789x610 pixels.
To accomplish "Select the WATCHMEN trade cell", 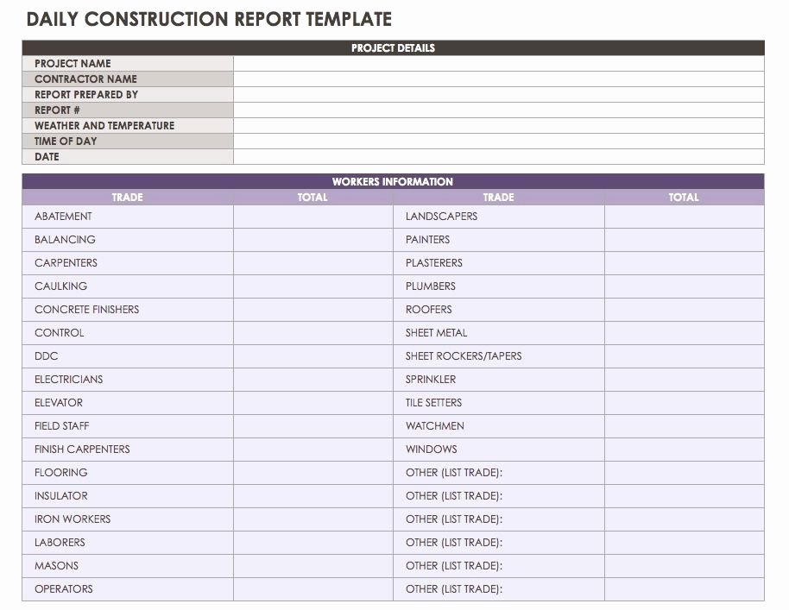I will click(499, 426).
